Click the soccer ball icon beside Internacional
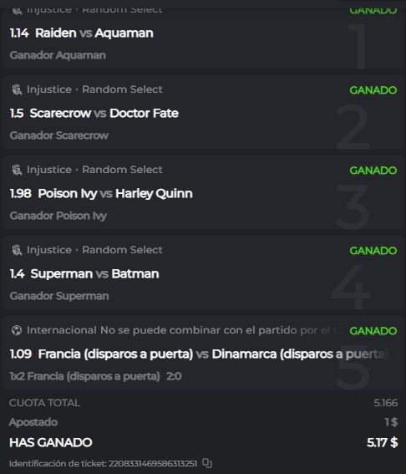The image size is (406, 474). pyautogui.click(x=17, y=330)
